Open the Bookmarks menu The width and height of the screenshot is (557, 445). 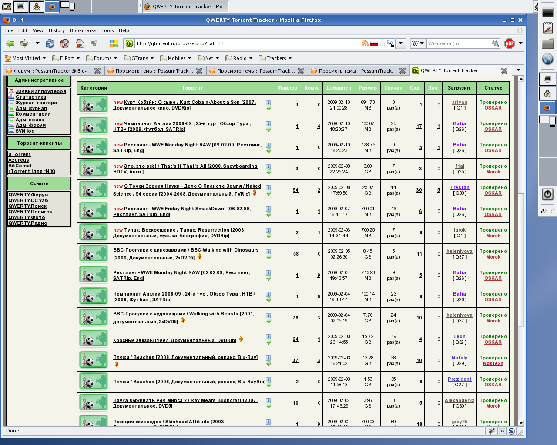tap(83, 30)
